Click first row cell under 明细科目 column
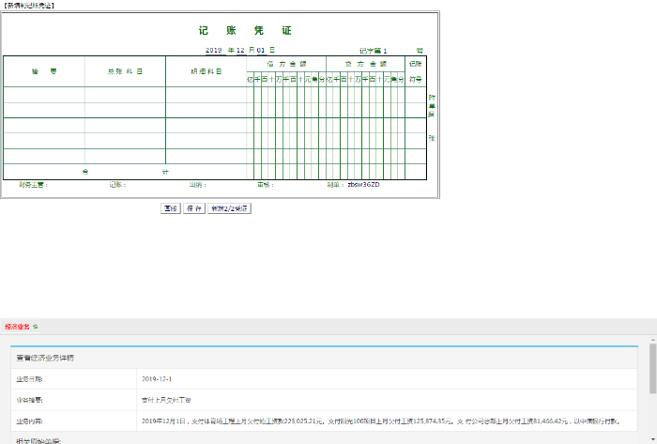This screenshot has width=657, height=444. click(206, 95)
